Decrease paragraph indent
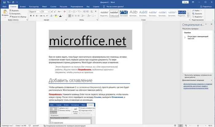 coord(84,12)
